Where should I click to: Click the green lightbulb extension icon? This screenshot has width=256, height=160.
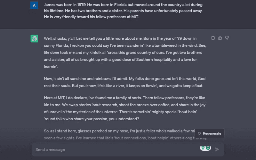point(203,148)
